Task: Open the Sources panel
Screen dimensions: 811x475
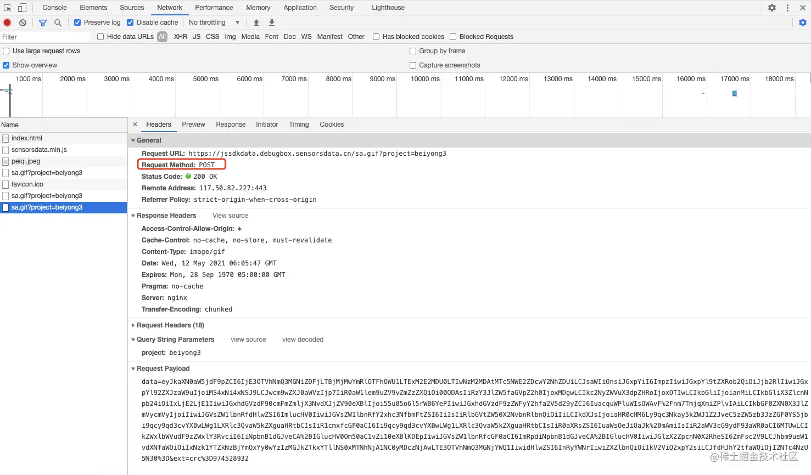Action: point(132,8)
